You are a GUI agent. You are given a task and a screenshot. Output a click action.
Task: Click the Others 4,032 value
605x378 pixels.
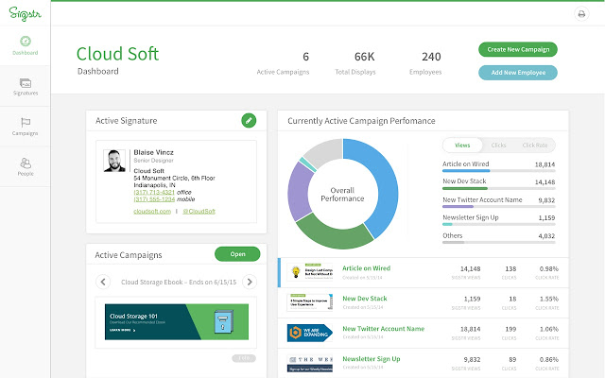[546, 235]
